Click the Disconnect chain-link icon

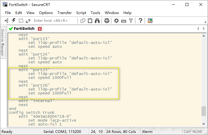(28, 21)
